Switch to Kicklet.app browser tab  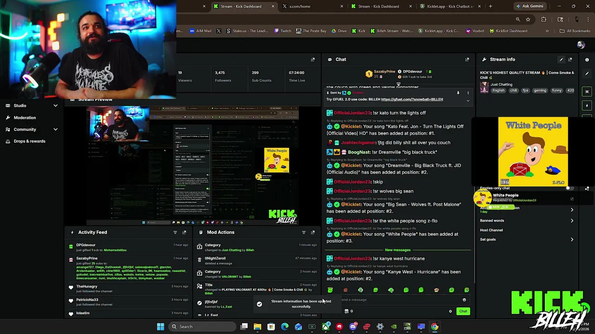450,6
